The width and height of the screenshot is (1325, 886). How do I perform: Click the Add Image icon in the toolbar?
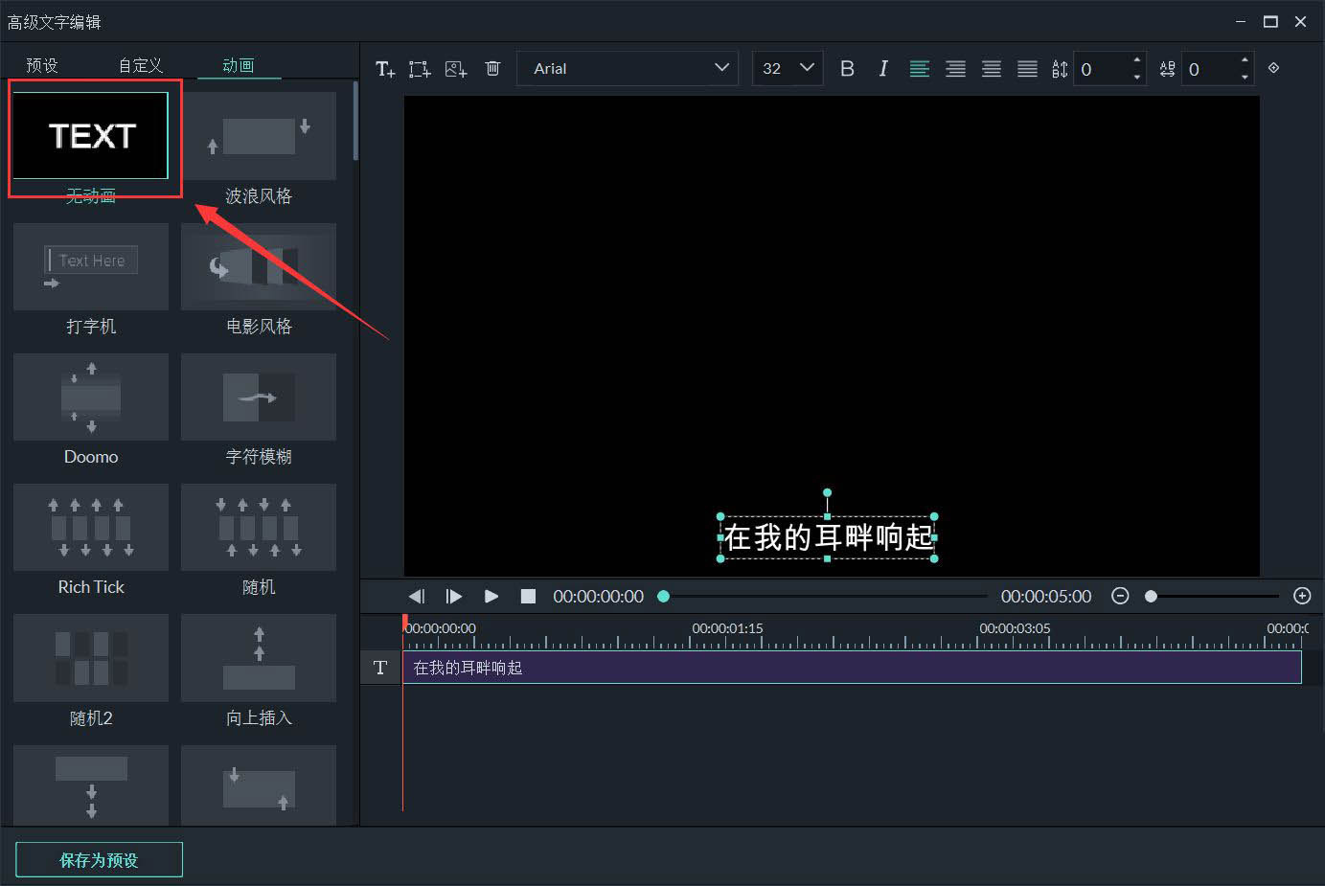[456, 68]
